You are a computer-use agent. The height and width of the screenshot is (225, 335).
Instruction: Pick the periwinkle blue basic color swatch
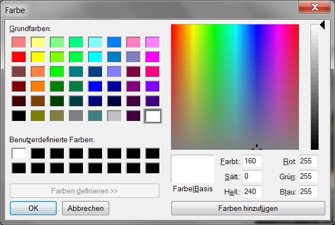click(114, 72)
